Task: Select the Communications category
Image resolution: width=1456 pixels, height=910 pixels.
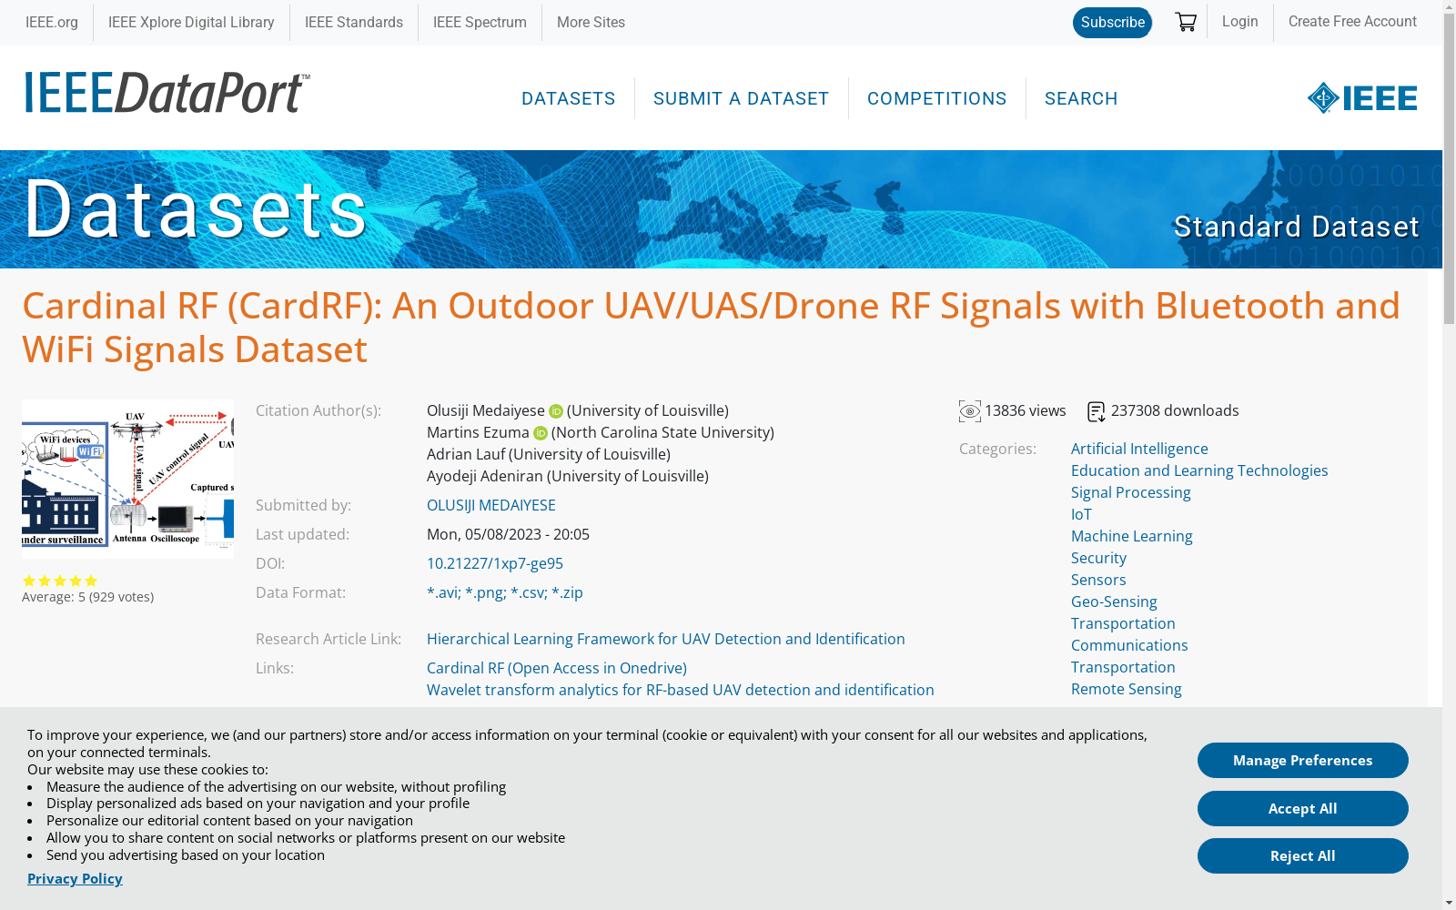Action: (x=1129, y=645)
